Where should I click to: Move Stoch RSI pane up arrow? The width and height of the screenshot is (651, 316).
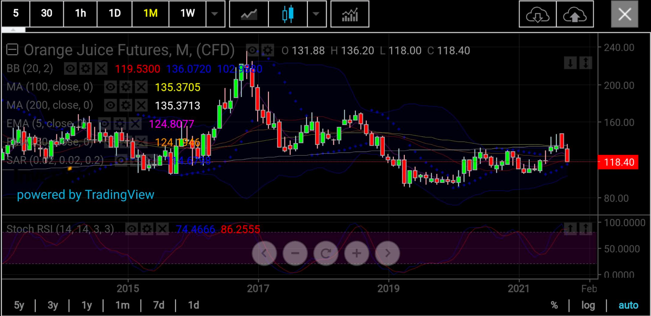pos(570,229)
